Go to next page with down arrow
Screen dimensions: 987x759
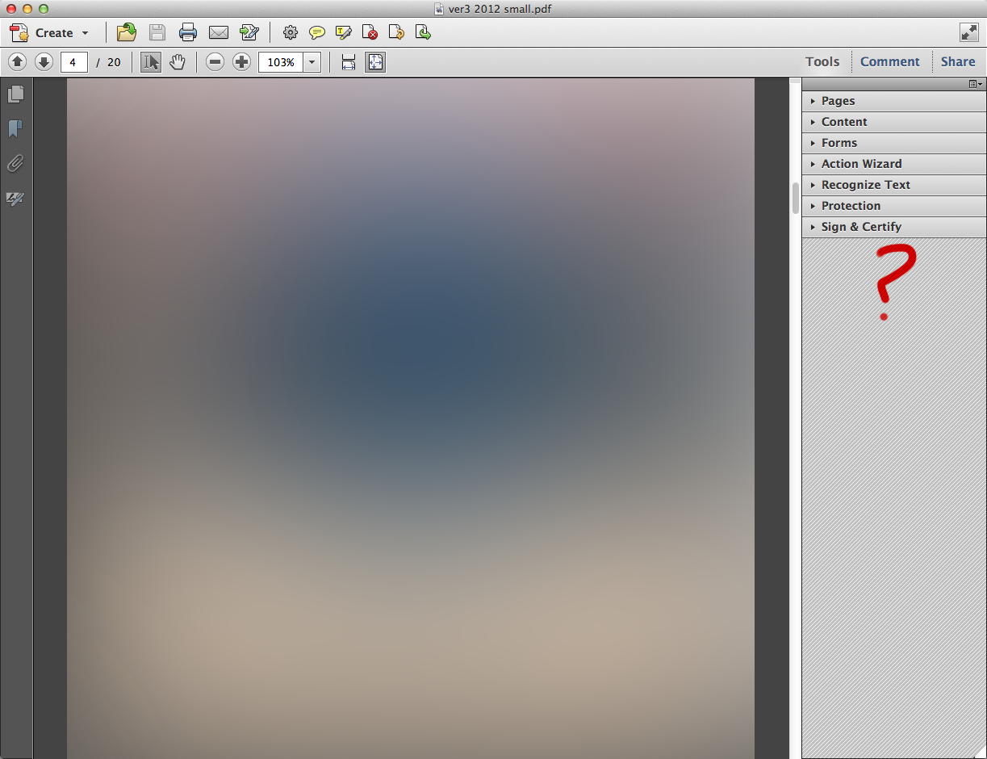(x=44, y=61)
